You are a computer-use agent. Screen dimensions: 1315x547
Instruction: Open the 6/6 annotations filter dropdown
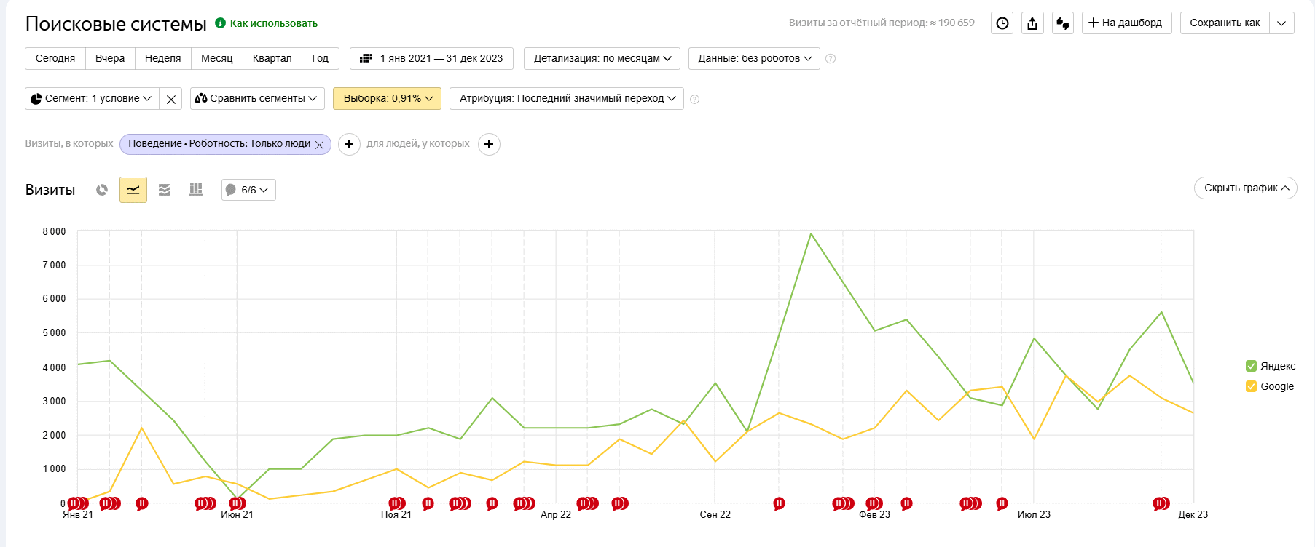point(248,190)
